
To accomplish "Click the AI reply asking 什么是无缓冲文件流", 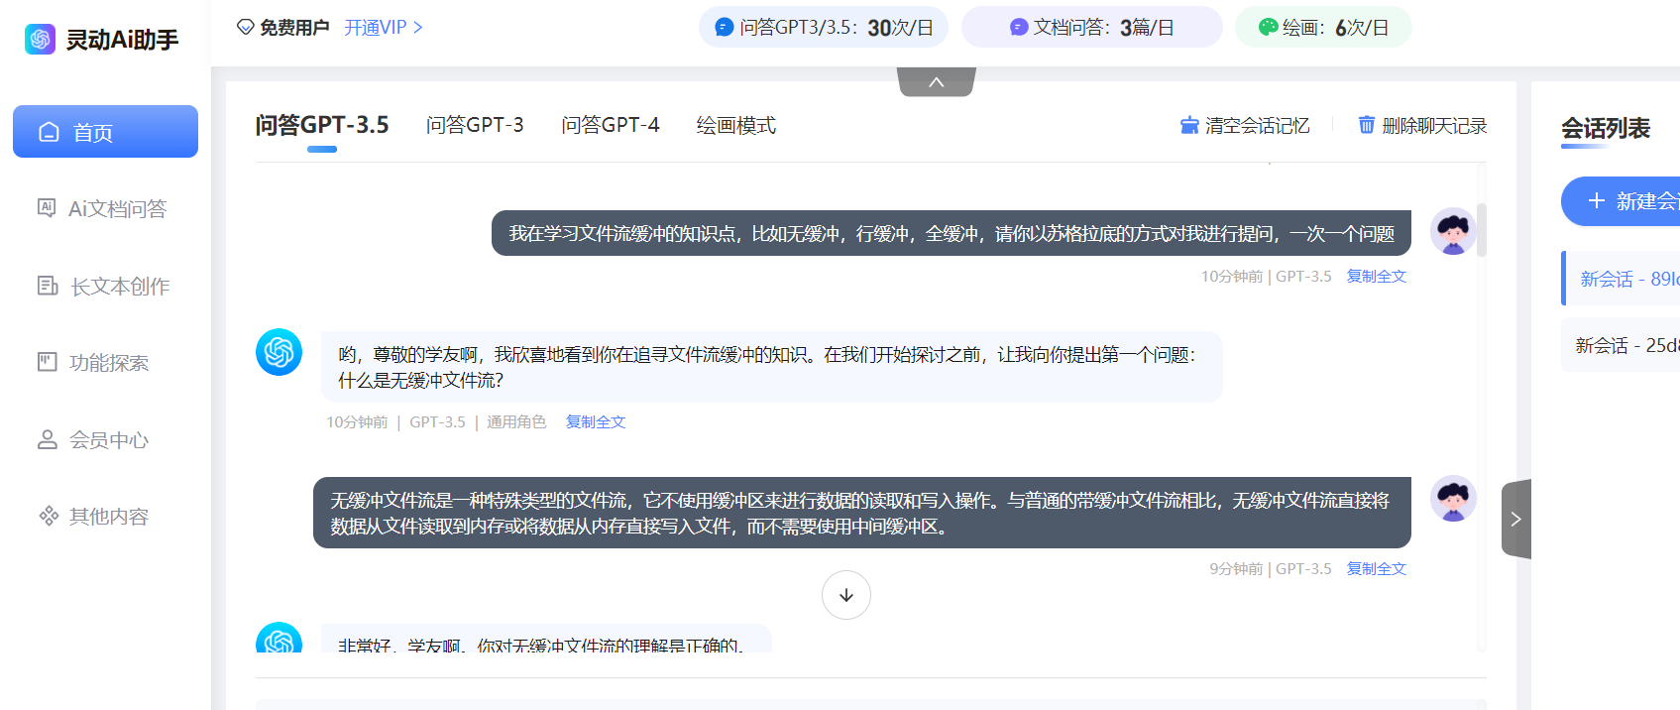I will pyautogui.click(x=771, y=367).
